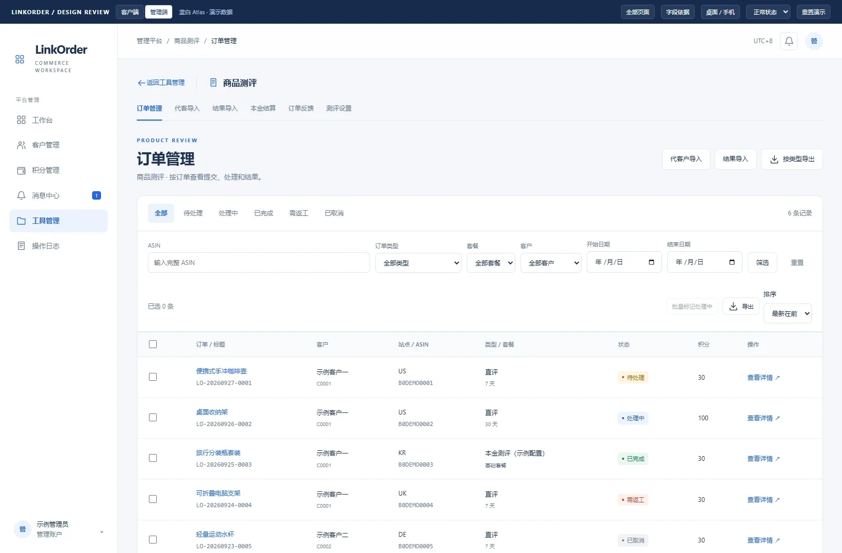Expand the 示例管理员 account menu
Viewport: 842px width, 553px height.
(58, 529)
